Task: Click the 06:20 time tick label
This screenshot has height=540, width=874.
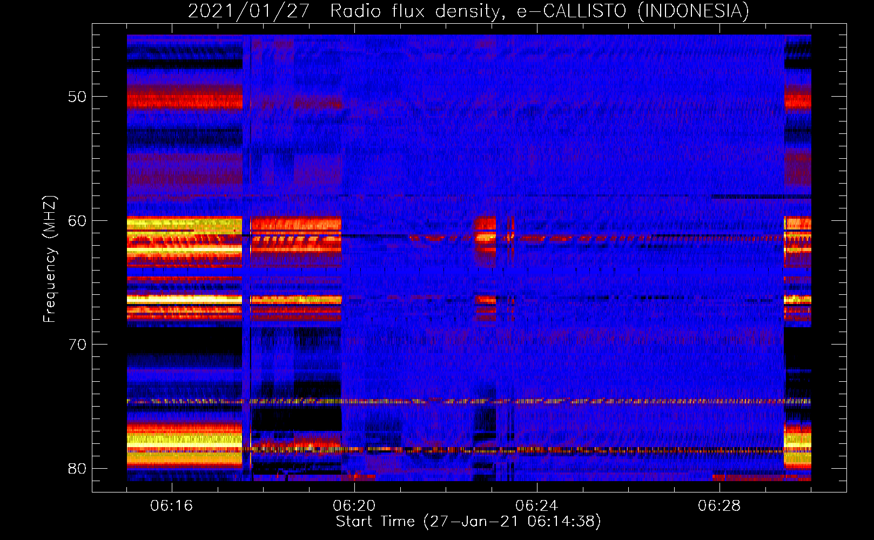Action: [354, 506]
